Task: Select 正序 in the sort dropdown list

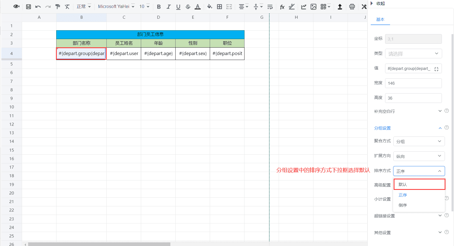Action: tap(419, 195)
